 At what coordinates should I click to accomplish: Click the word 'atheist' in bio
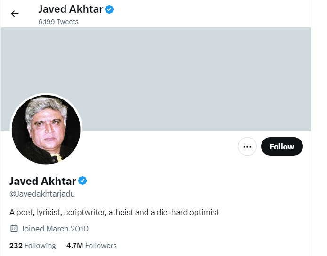[x=122, y=212]
